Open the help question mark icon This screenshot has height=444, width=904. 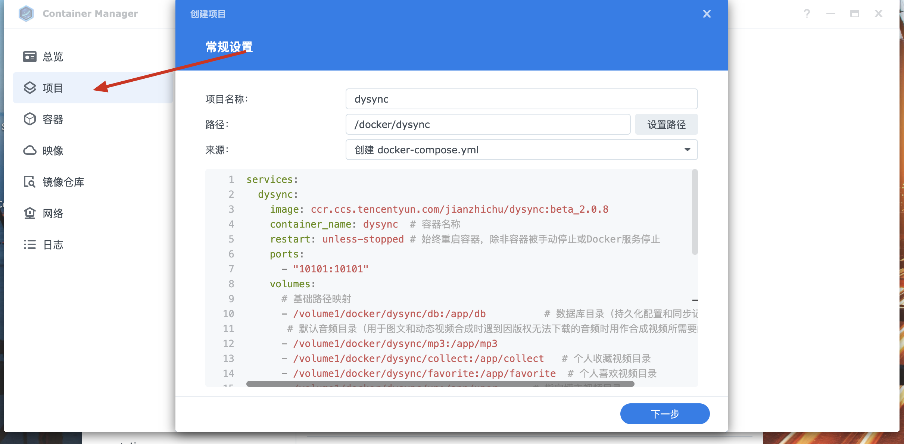(x=807, y=14)
